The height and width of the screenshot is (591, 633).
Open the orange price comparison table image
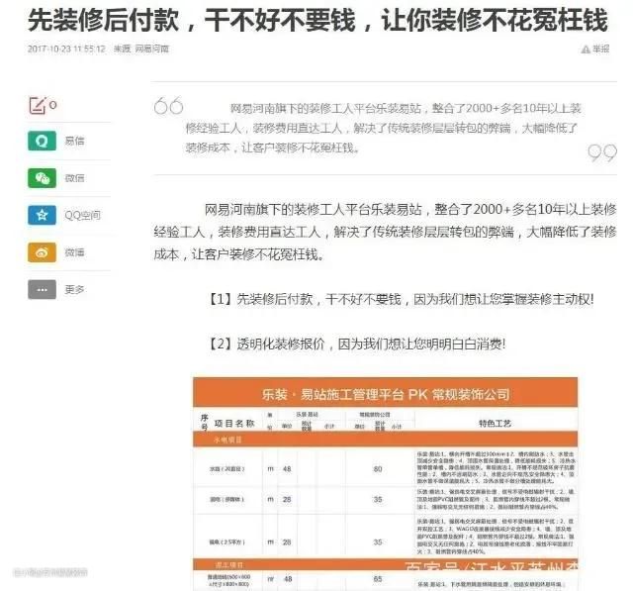point(385,484)
